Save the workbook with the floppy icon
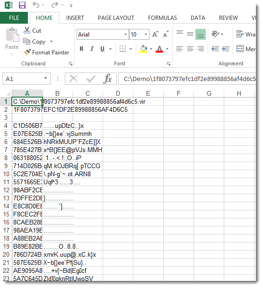 (22, 5)
